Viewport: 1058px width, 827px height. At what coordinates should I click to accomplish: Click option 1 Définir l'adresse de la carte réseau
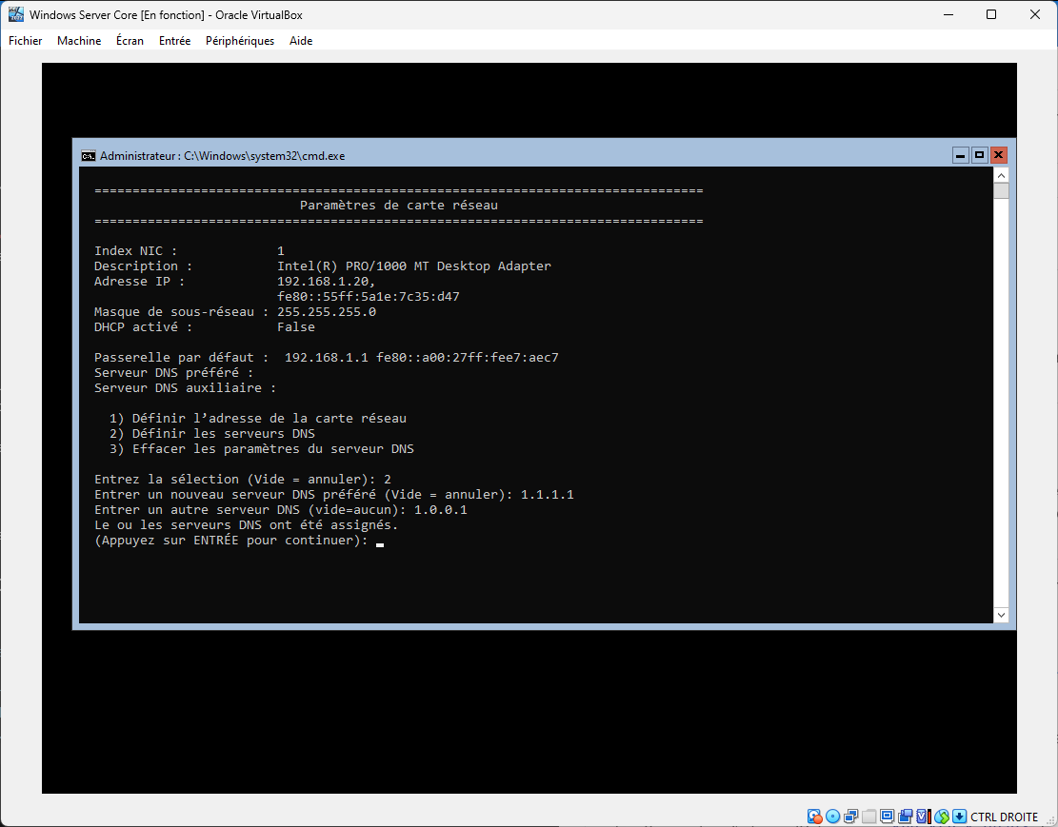(258, 418)
